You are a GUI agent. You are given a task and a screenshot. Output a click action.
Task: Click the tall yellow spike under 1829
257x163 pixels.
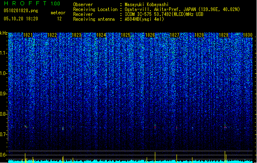pos(225,157)
